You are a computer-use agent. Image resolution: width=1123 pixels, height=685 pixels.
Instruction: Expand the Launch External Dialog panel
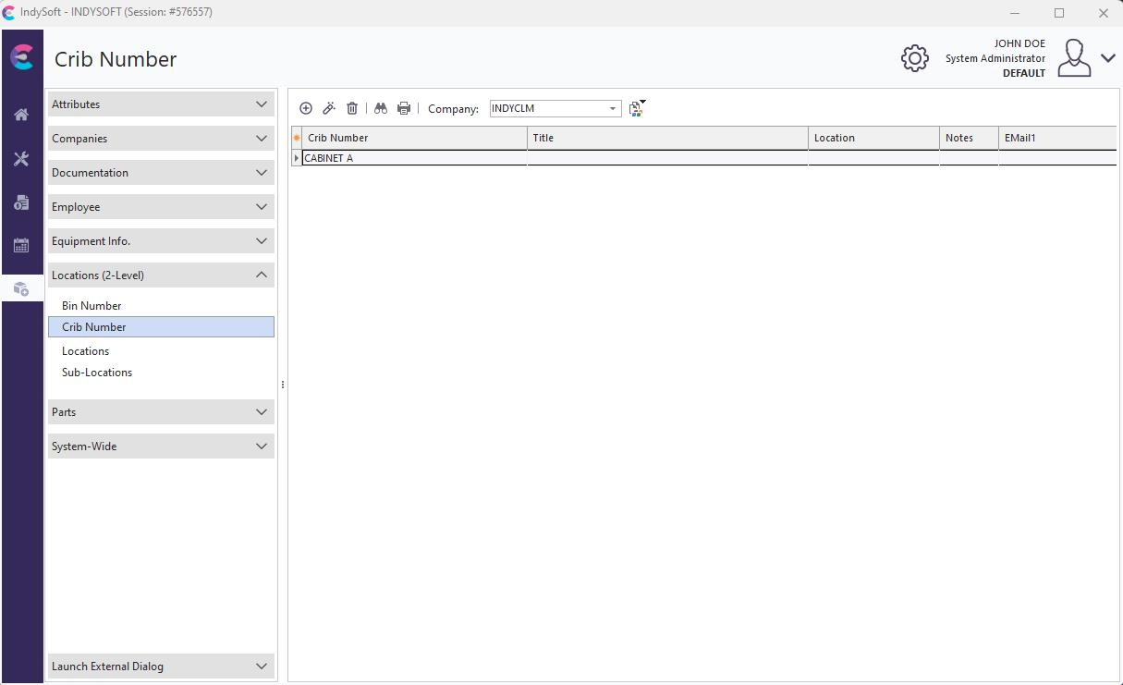point(161,667)
